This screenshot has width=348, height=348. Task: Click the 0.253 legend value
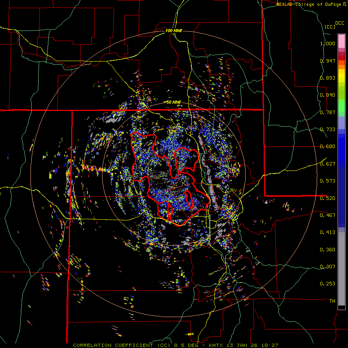[x=328, y=284]
